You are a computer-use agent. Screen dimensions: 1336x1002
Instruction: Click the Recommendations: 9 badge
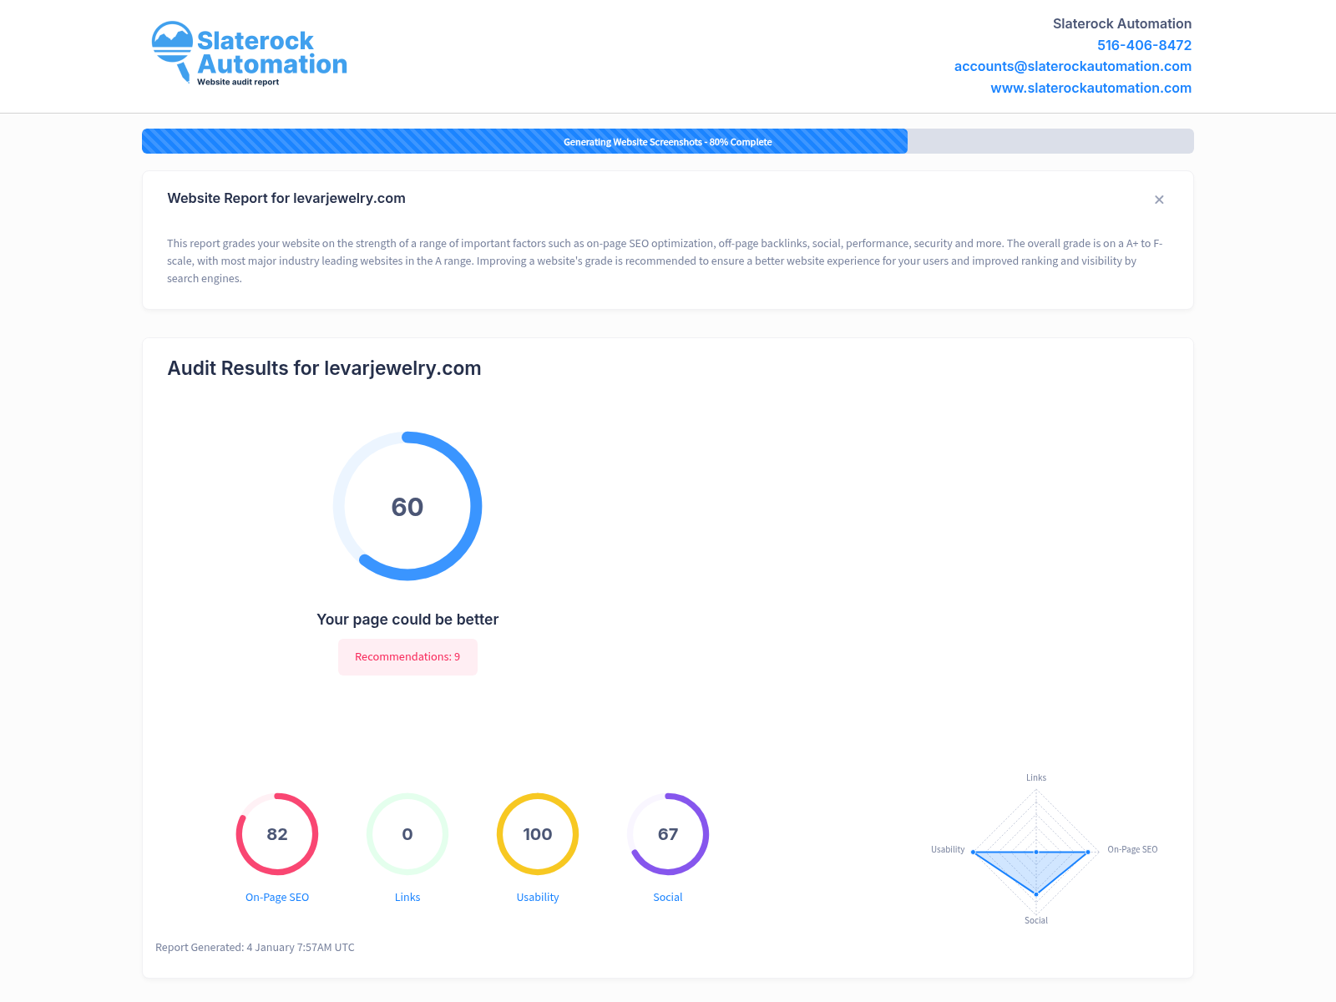click(x=407, y=657)
